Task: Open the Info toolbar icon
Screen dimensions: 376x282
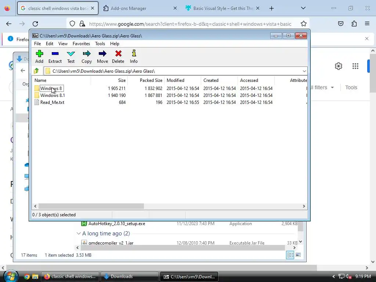Action: point(134,56)
